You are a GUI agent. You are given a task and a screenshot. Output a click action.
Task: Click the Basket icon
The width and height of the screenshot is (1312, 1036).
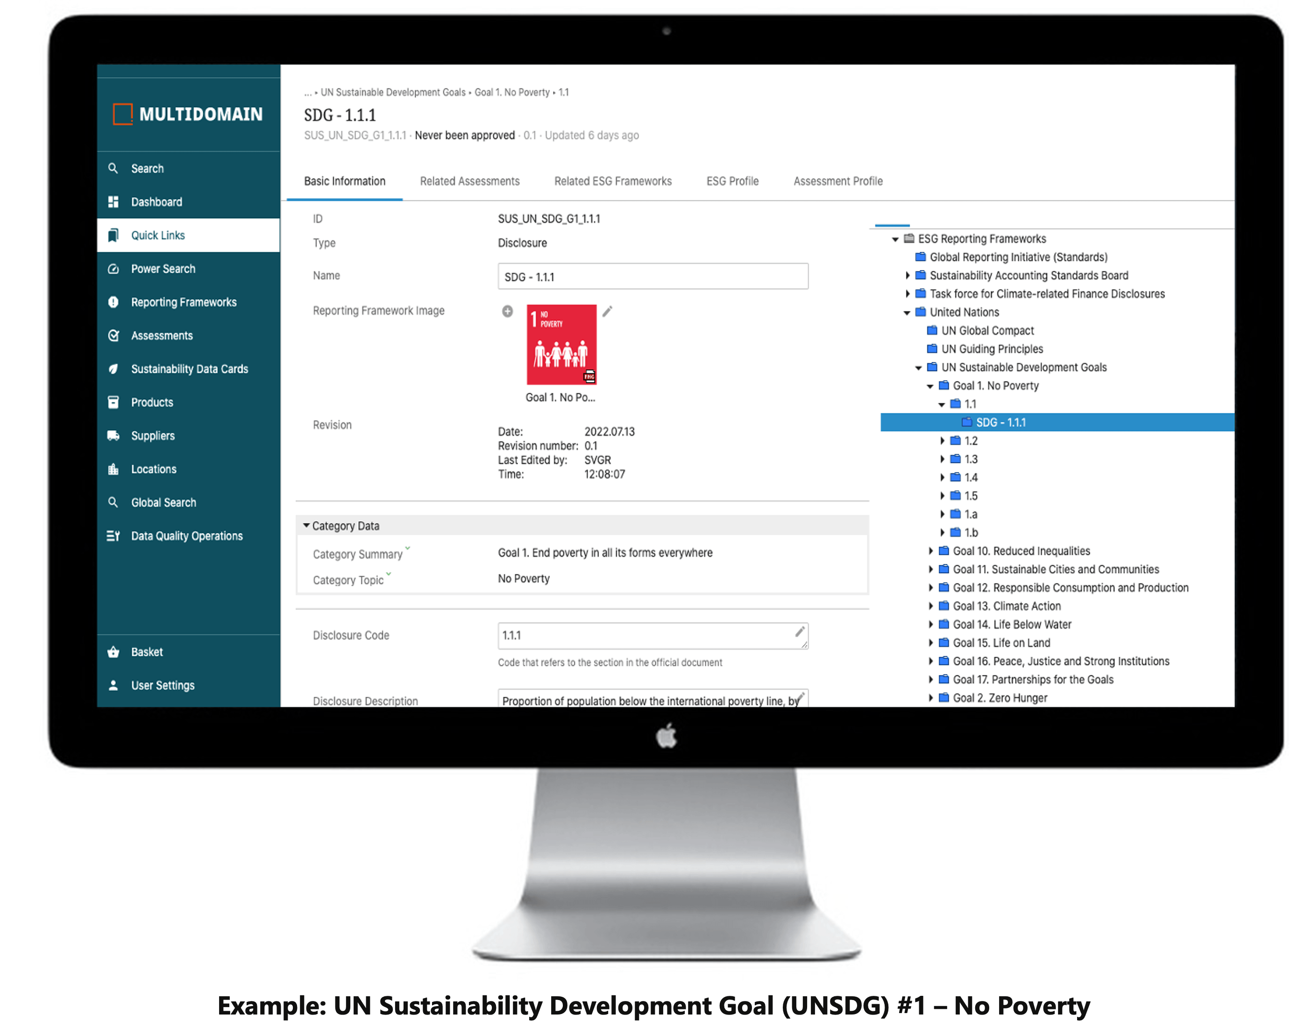(x=113, y=652)
